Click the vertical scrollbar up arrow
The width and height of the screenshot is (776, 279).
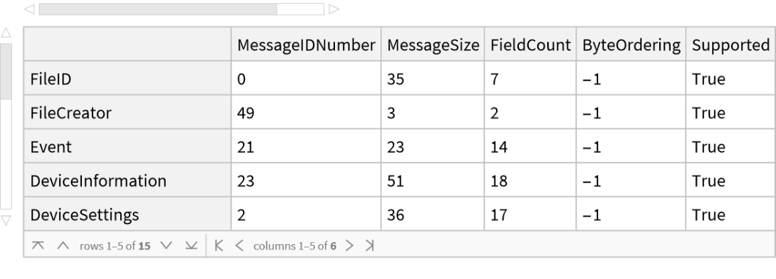coord(6,32)
